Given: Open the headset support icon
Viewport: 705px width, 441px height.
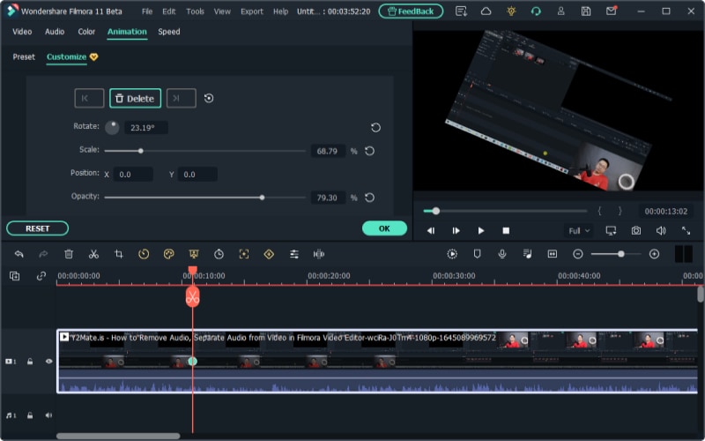Looking at the screenshot, I should 536,11.
